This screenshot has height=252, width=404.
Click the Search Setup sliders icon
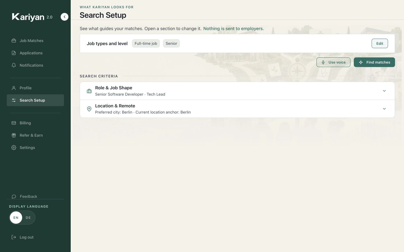pos(14,100)
